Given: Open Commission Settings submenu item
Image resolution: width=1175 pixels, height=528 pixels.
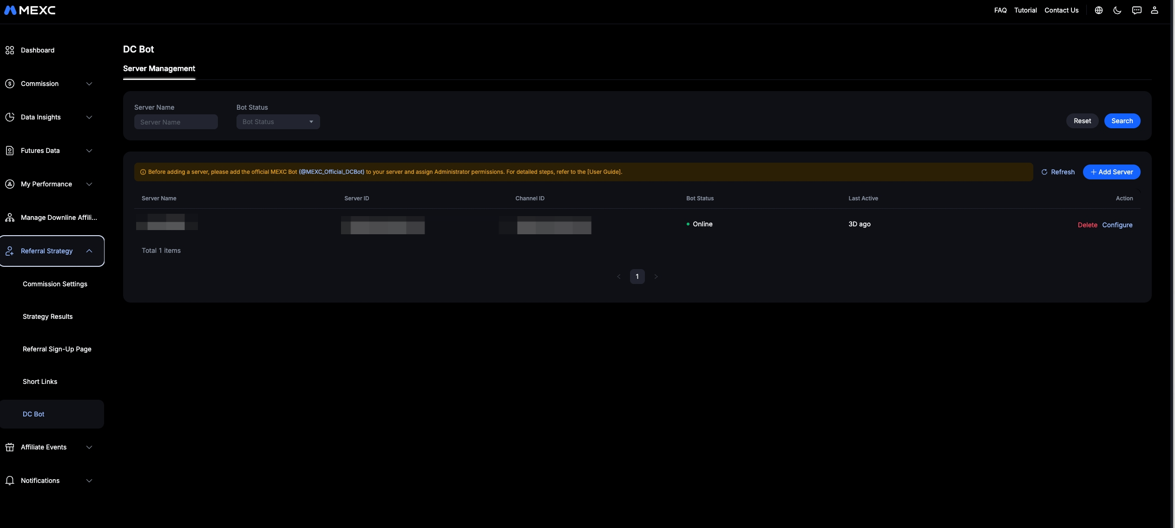Looking at the screenshot, I should [x=55, y=284].
